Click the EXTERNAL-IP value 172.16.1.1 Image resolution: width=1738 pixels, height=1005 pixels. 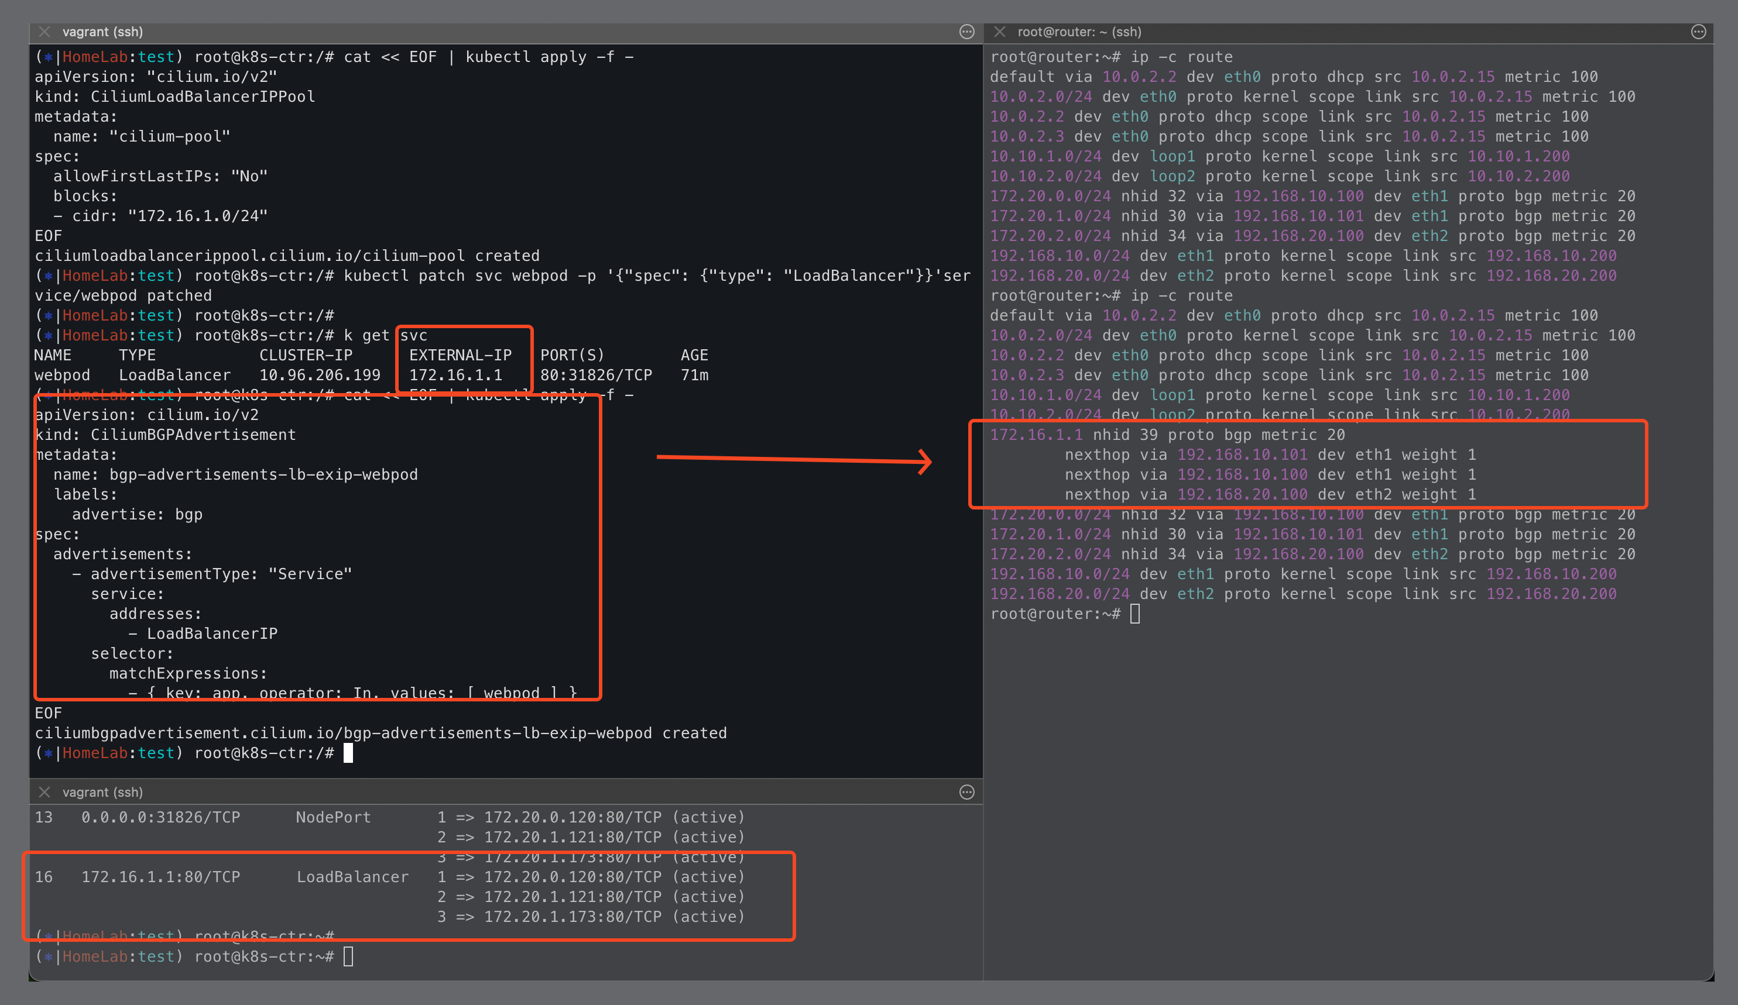click(455, 375)
